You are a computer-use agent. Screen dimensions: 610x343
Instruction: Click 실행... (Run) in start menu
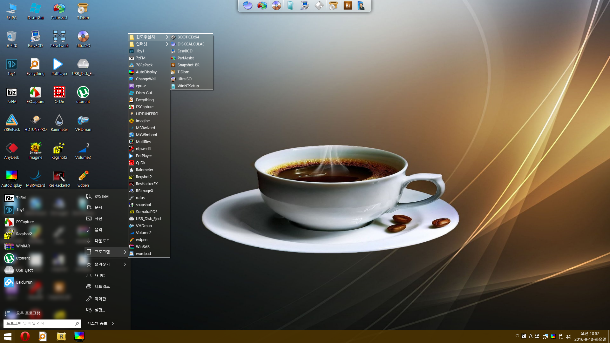[x=107, y=310]
